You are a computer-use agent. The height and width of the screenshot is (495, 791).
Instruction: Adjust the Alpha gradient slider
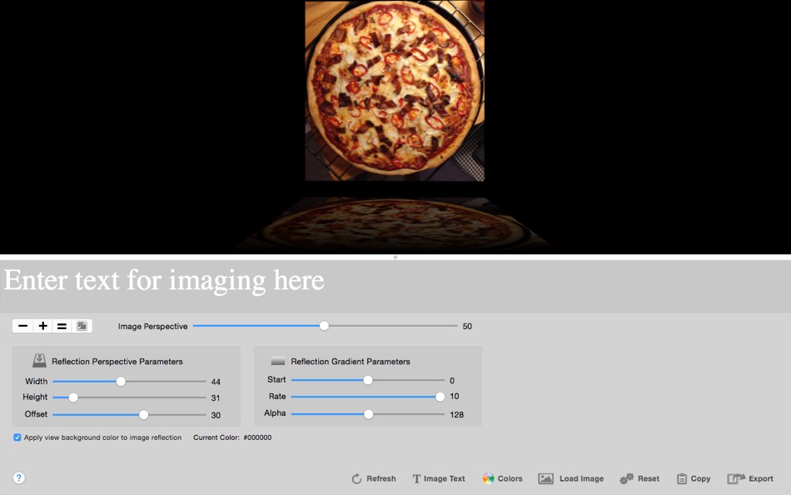369,413
